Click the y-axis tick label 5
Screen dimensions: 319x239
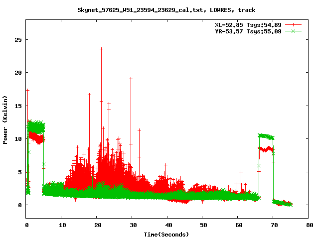coord(20,172)
